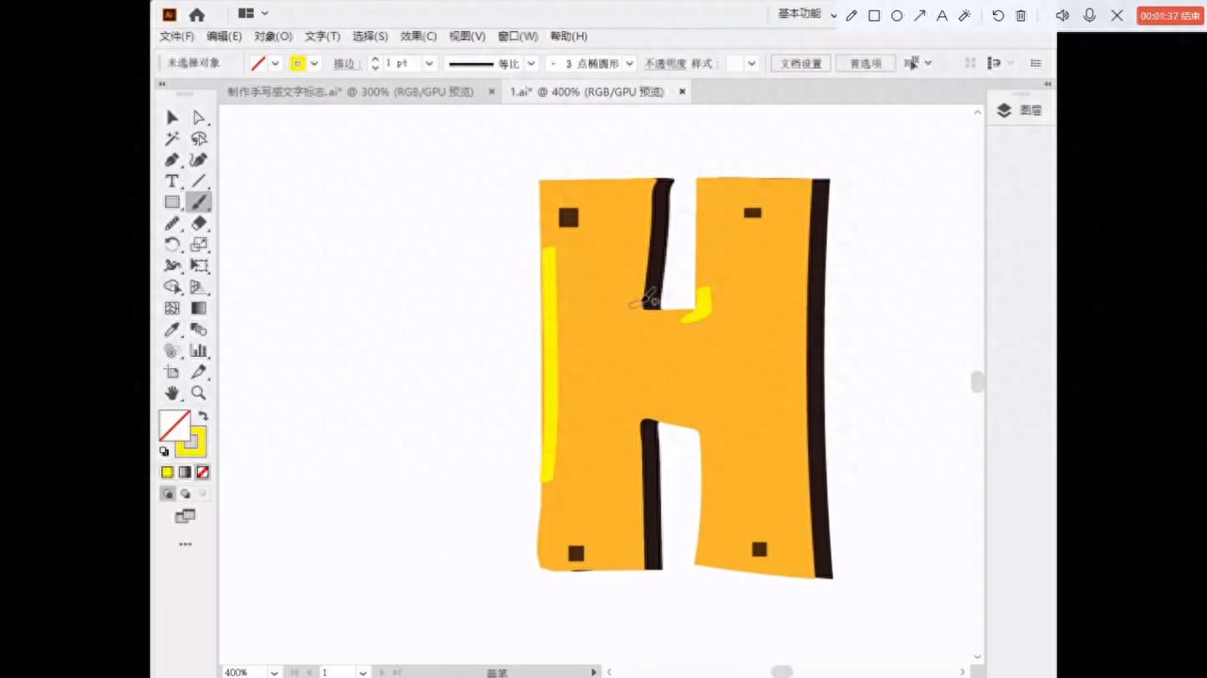
Task: Toggle the recorder microphone
Action: pos(1090,15)
